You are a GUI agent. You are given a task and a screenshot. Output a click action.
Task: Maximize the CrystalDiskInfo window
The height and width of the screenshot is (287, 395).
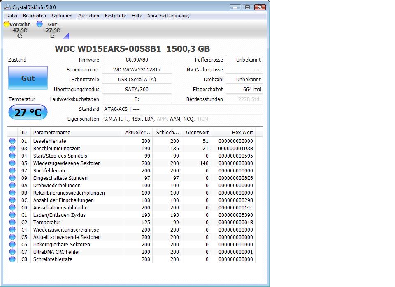(247, 7)
